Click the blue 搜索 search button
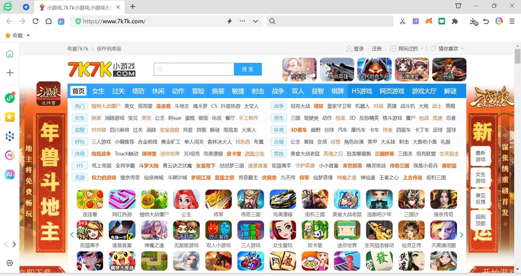This screenshot has width=521, height=276. click(x=248, y=69)
